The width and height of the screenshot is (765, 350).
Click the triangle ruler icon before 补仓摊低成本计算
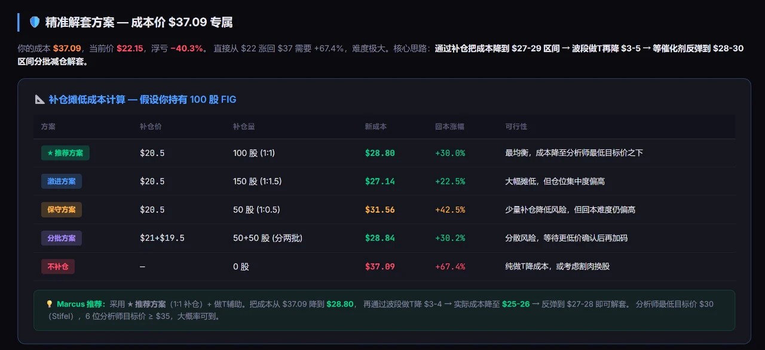point(39,100)
